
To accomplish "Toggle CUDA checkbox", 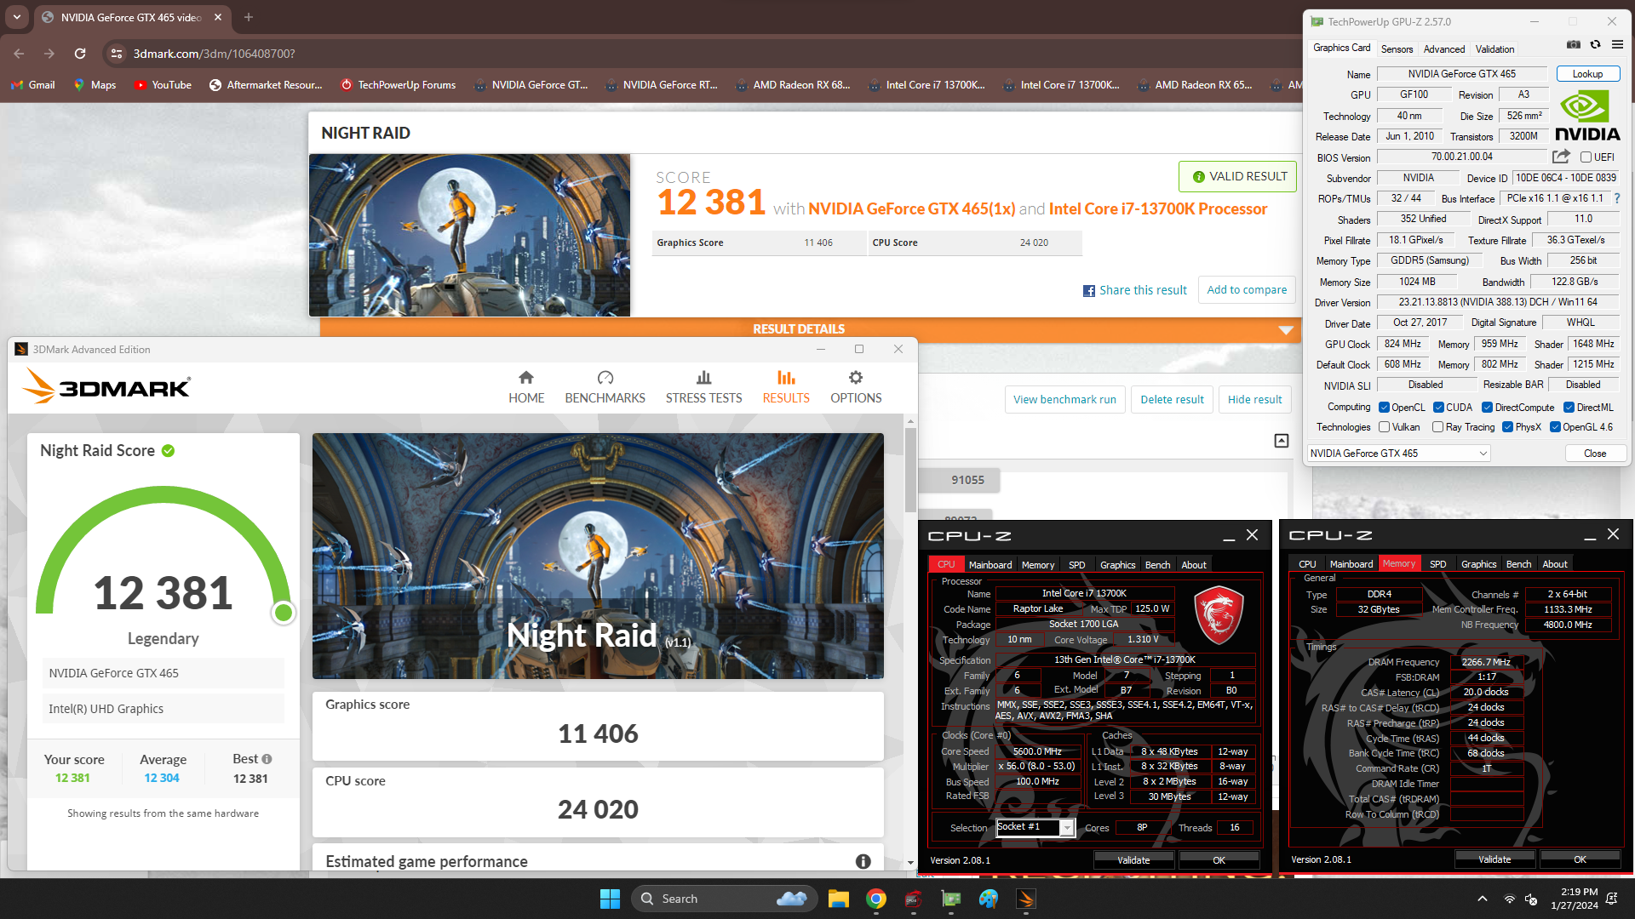I will tap(1438, 408).
